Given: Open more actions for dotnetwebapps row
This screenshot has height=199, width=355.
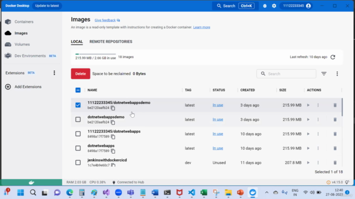Looking at the screenshot, I should pyautogui.click(x=318, y=148).
